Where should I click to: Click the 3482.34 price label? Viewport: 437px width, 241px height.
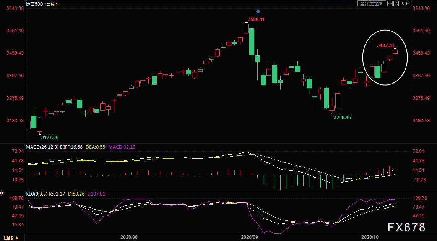tap(386, 45)
